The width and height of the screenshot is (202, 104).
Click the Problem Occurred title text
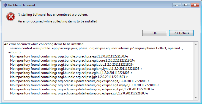coord(21,5)
